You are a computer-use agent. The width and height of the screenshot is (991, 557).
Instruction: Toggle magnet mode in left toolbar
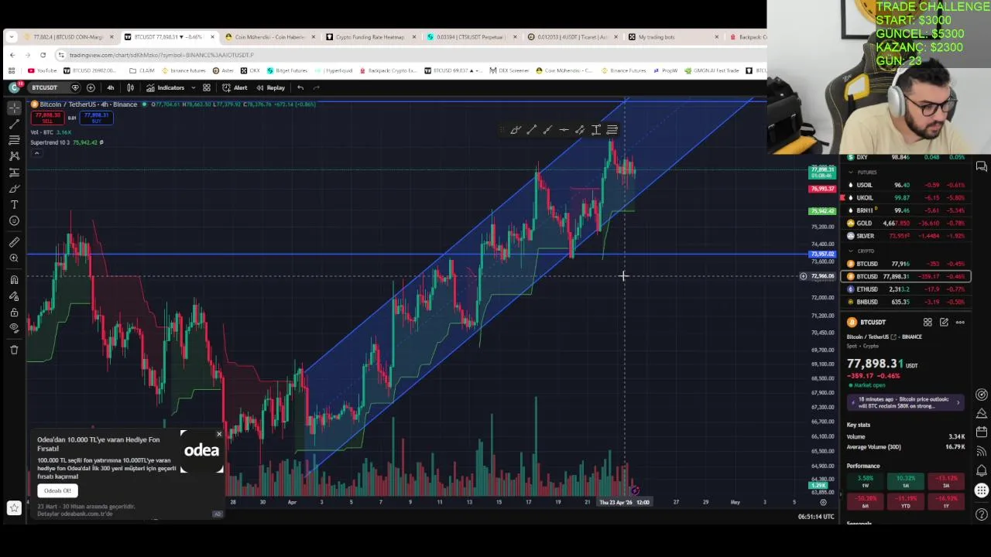click(x=14, y=280)
